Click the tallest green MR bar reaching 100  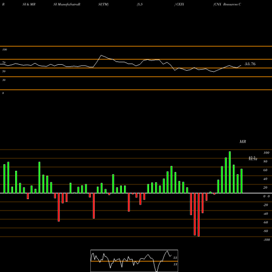point(230,172)
